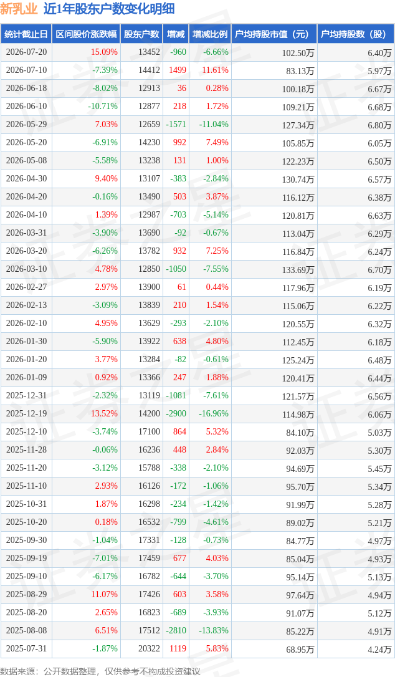
Task: Select the 增减比例 column header
Action: 210,34
